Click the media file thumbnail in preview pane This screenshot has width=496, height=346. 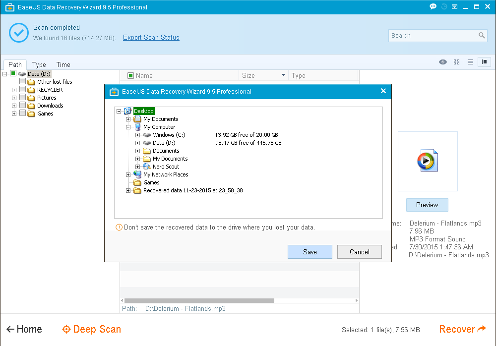click(428, 161)
